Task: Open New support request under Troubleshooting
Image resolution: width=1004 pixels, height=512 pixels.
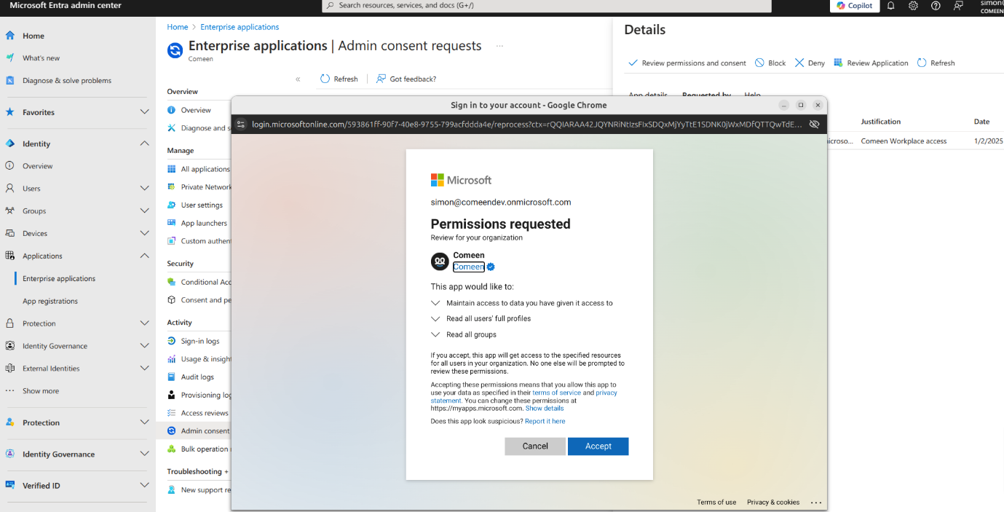Action: click(x=199, y=490)
